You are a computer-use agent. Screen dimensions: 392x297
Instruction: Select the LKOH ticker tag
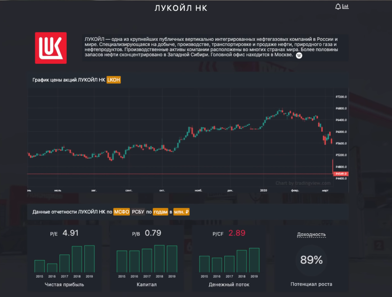tap(114, 80)
